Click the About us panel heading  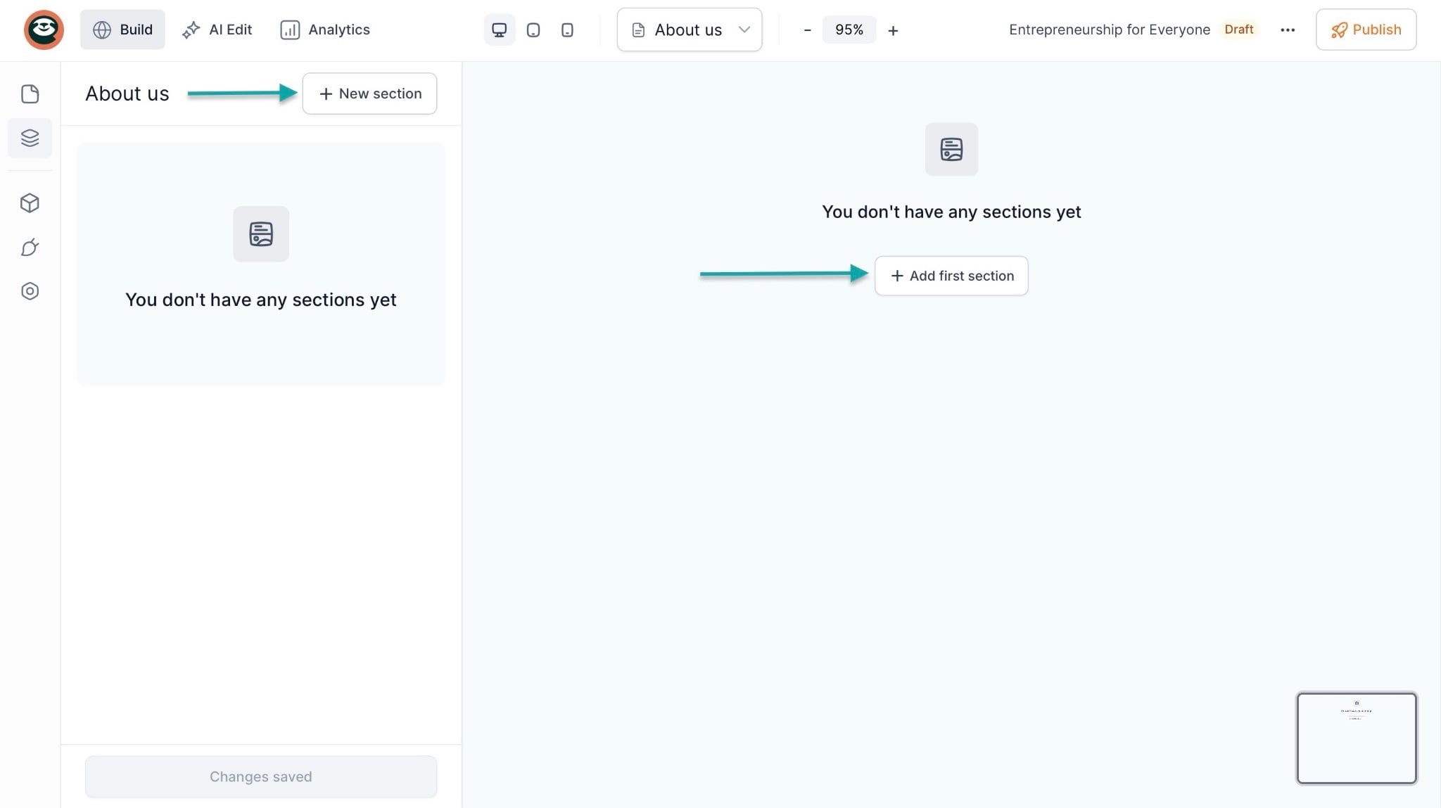(127, 94)
